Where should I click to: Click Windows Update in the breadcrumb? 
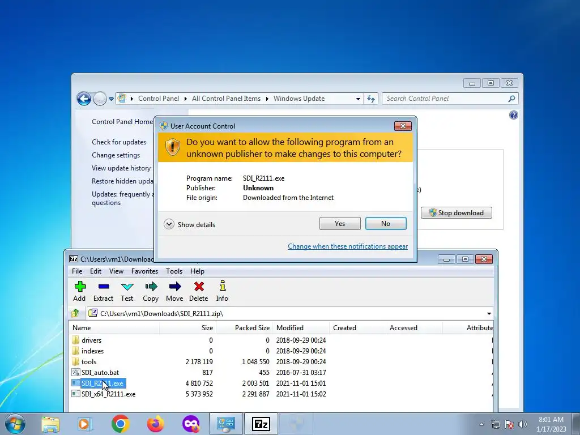coord(299,99)
